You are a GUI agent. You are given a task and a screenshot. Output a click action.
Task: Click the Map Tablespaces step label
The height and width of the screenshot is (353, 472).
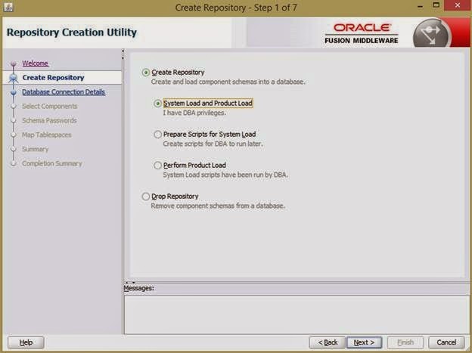pyautogui.click(x=47, y=135)
